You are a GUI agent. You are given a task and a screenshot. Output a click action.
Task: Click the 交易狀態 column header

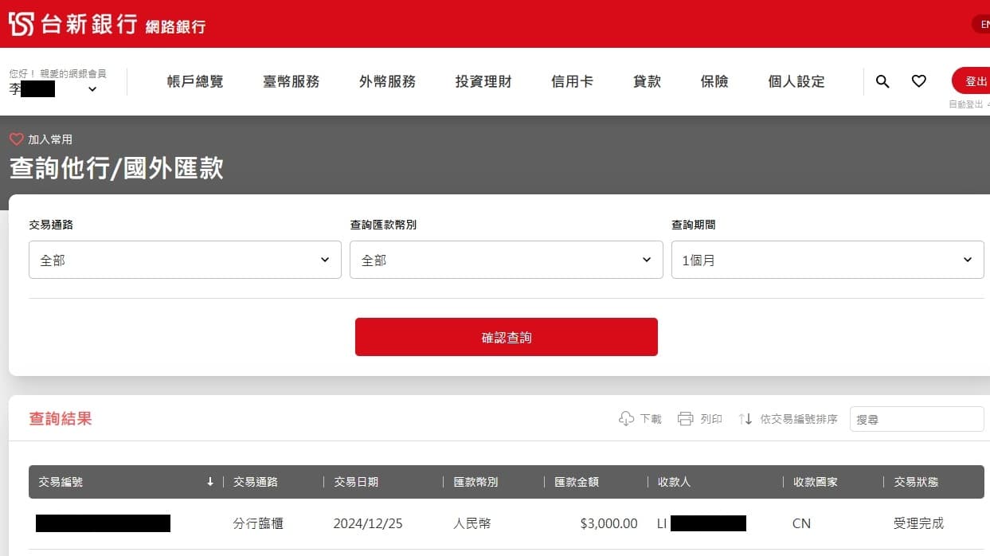[x=916, y=482]
